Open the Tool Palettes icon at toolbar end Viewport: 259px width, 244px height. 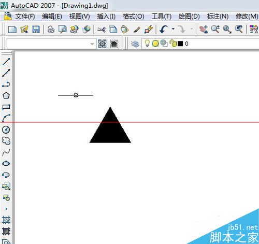pos(254,29)
